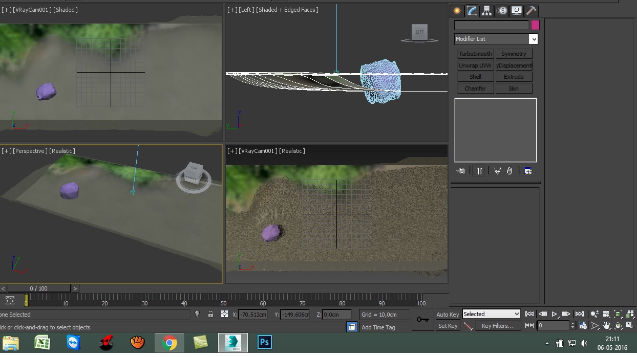
Task: Click the Y coordinate field
Action: tap(295, 315)
